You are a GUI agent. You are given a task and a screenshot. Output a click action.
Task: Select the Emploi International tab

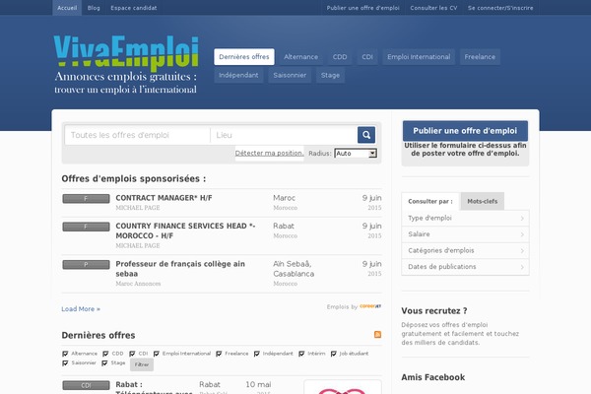click(x=419, y=56)
